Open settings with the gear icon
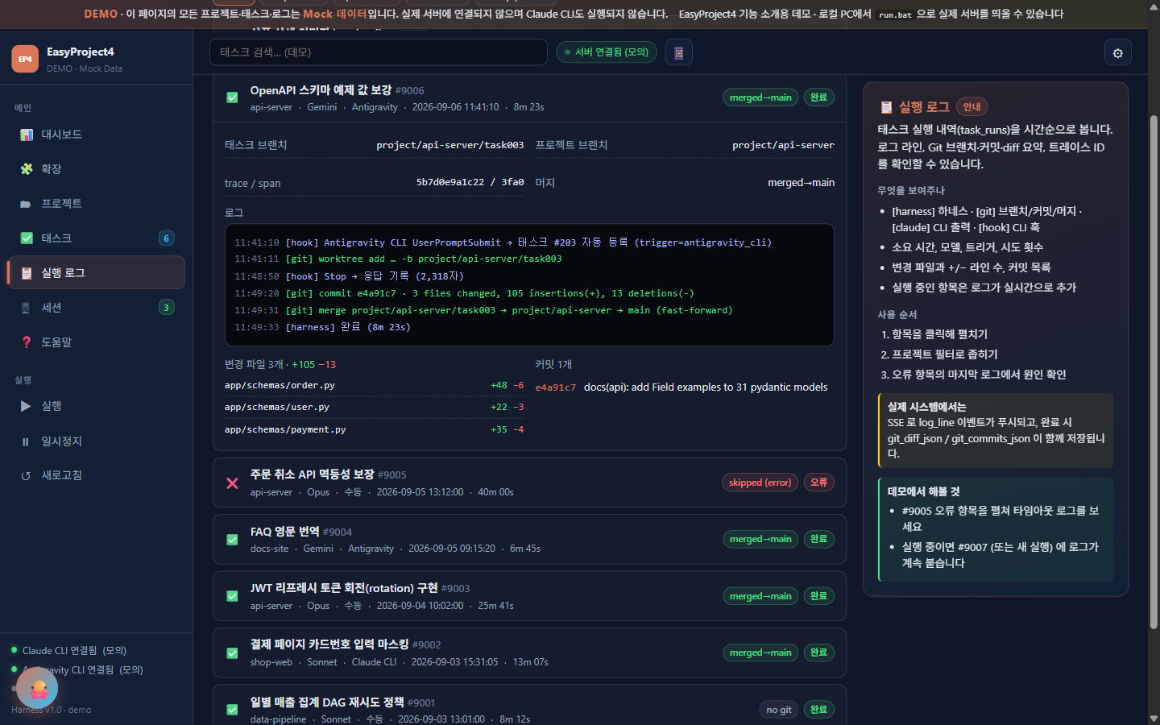The height and width of the screenshot is (725, 1160). coord(1117,53)
